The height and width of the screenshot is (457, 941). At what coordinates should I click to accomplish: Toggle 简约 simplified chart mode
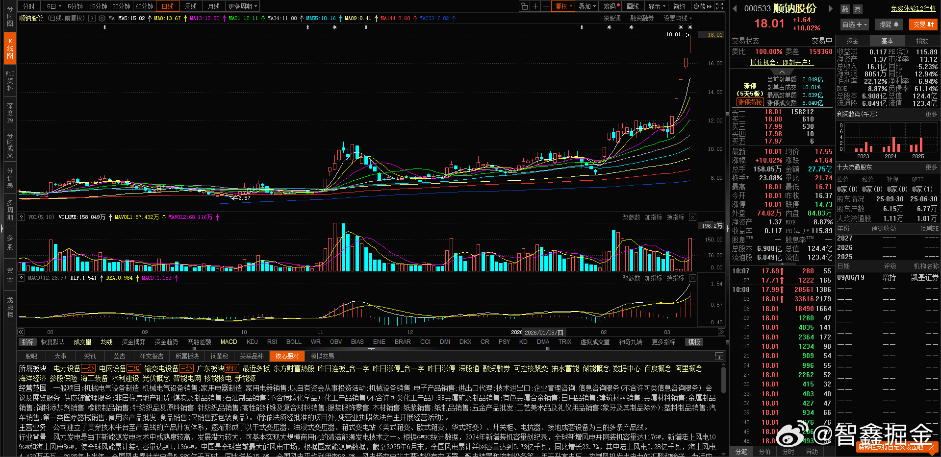pyautogui.click(x=681, y=6)
